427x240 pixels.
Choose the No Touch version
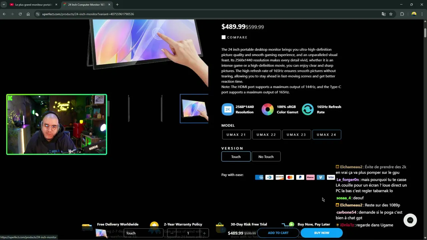[266, 157]
